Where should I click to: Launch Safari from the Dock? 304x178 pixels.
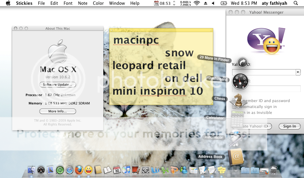click(x=69, y=170)
